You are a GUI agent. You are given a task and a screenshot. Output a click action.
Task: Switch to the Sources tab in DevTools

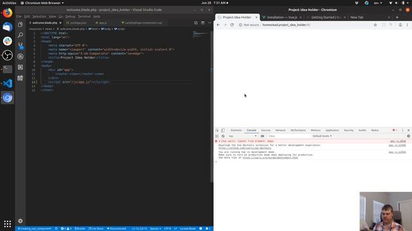pos(266,130)
